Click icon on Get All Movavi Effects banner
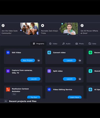Image resolution: width=100 pixels, height=118 pixels. coord(82,25)
